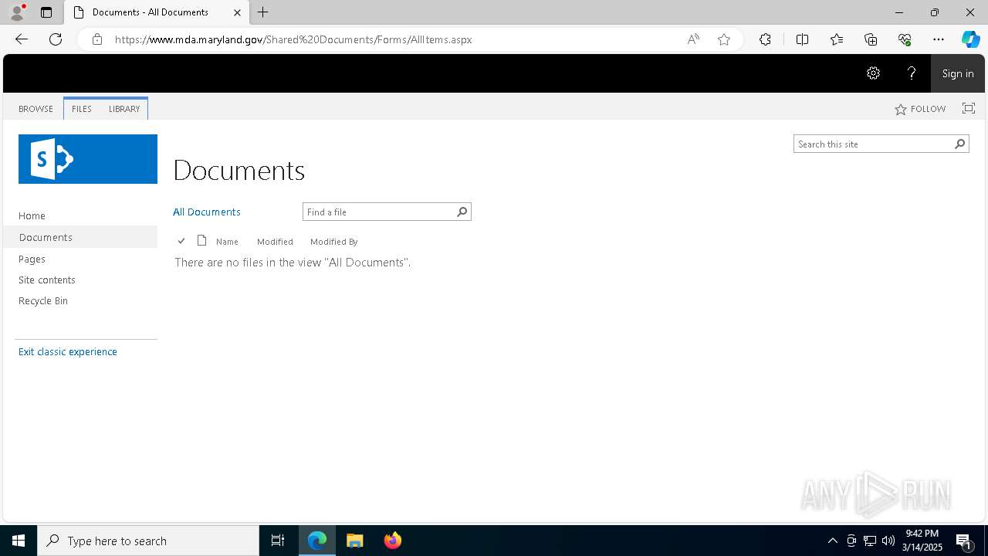Click the Sign in button

958,73
